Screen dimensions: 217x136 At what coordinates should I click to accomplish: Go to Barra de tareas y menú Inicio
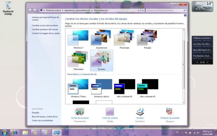[44, 116]
